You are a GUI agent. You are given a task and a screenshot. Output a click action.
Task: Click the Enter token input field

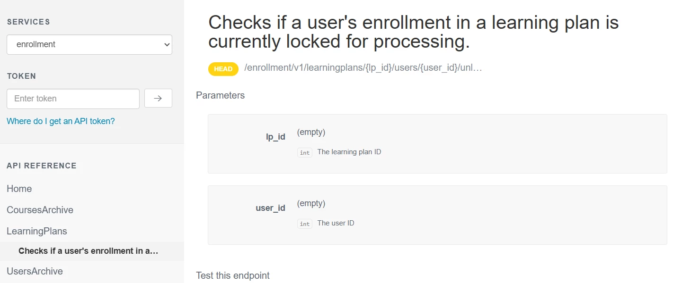pos(73,99)
